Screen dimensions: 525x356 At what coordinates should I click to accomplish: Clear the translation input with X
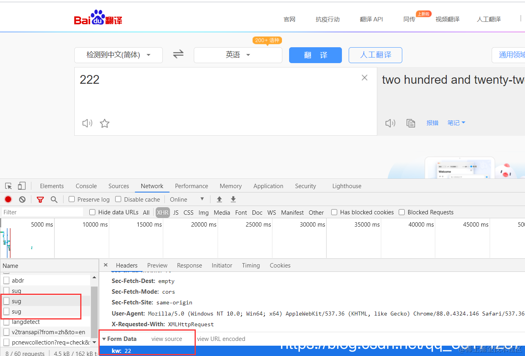click(x=365, y=78)
